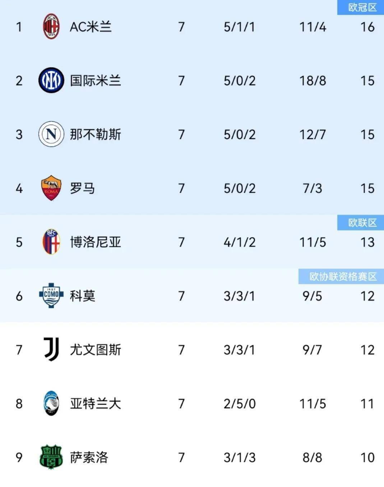Click the 博洛尼亚 team name
Screen dimensions: 384x487
click(x=95, y=242)
